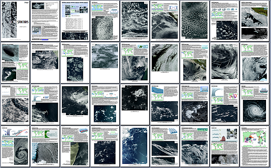
Task: Open the Cloud Structures cover page thumbnail
Action: [x=15, y=21]
